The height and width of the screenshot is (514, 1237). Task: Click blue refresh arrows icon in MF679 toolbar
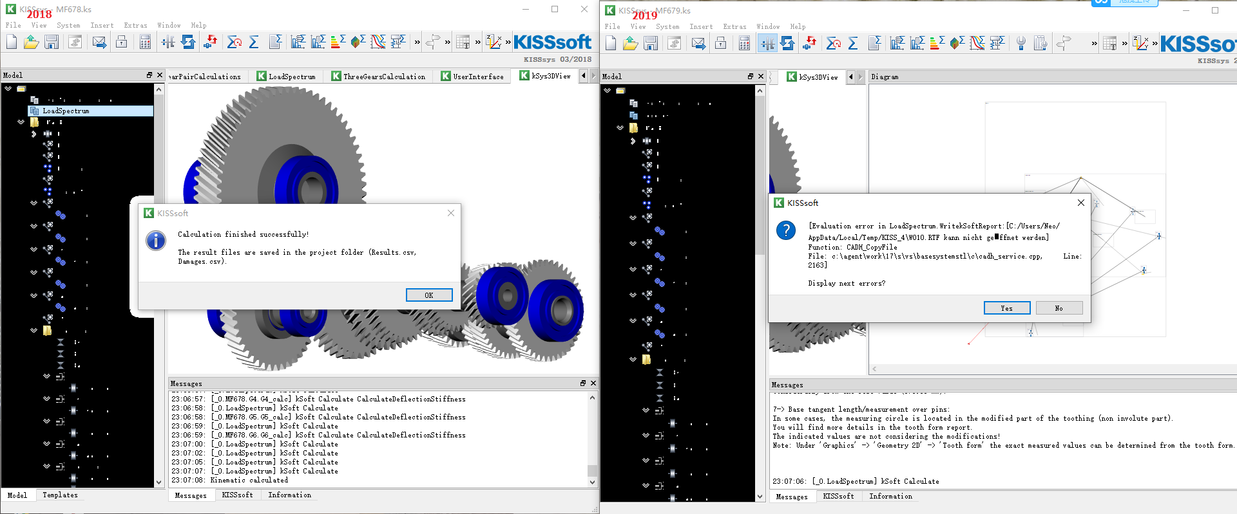(x=787, y=44)
